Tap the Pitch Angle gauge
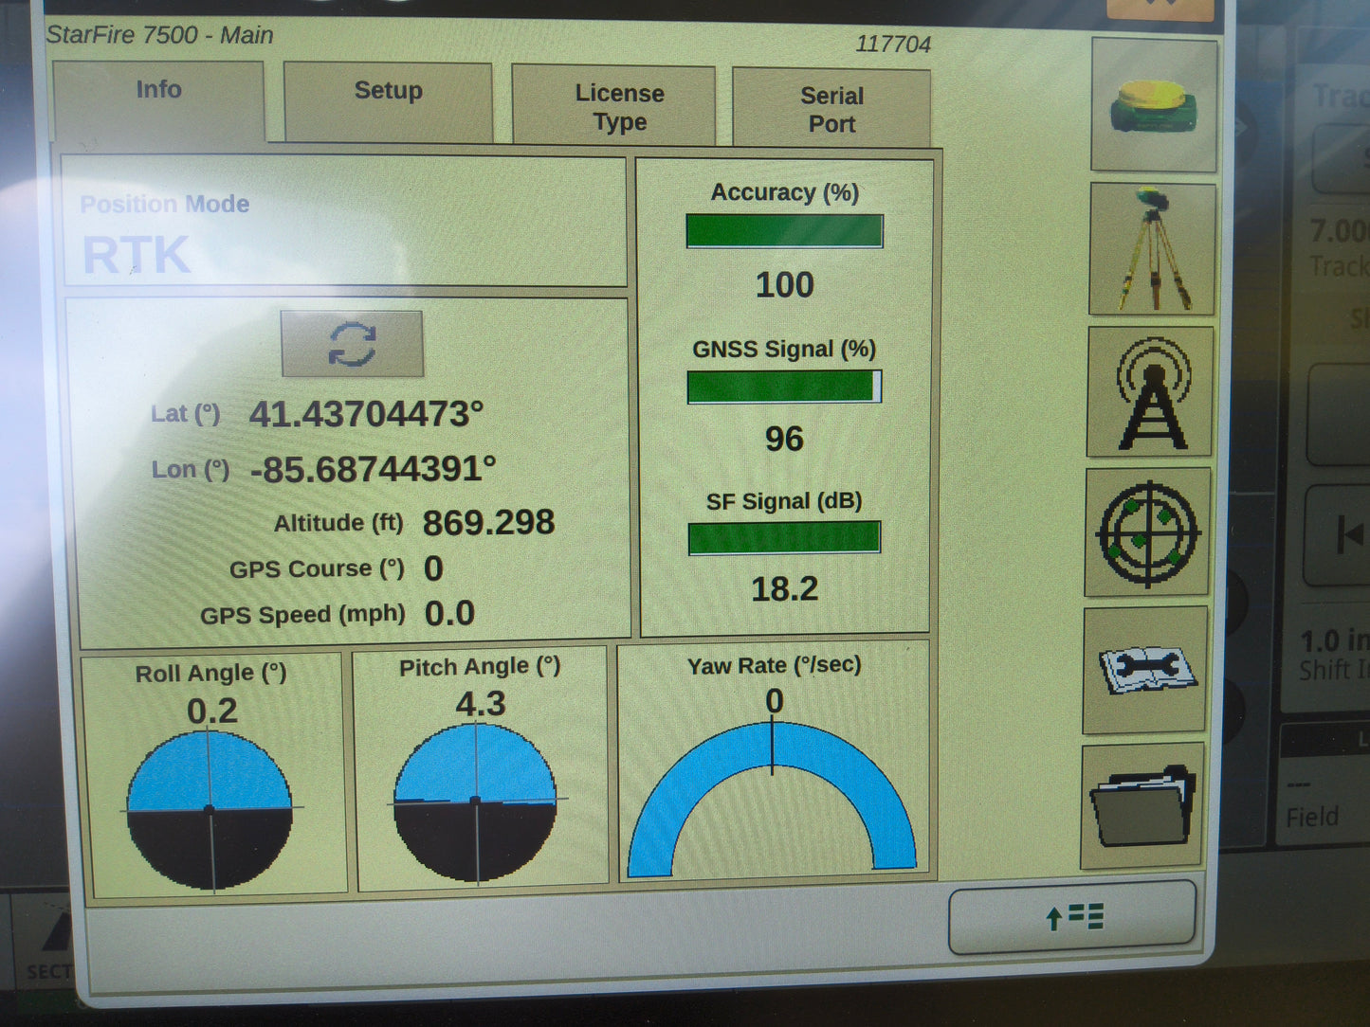Image resolution: width=1370 pixels, height=1027 pixels. tap(476, 802)
